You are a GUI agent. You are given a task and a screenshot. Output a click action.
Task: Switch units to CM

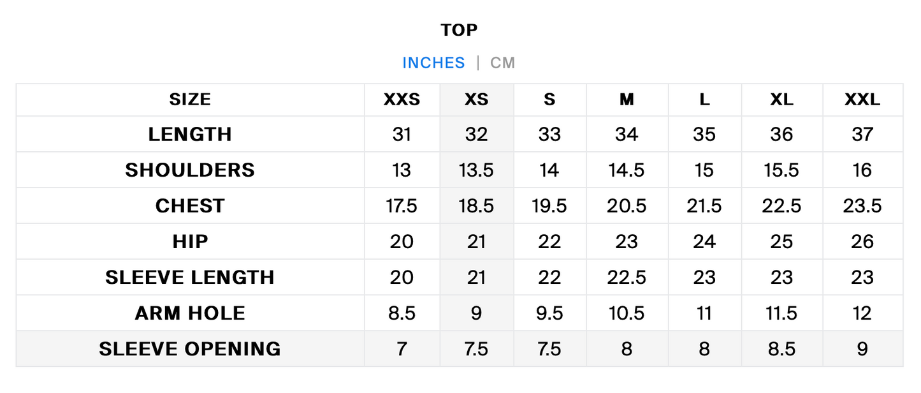click(x=502, y=63)
